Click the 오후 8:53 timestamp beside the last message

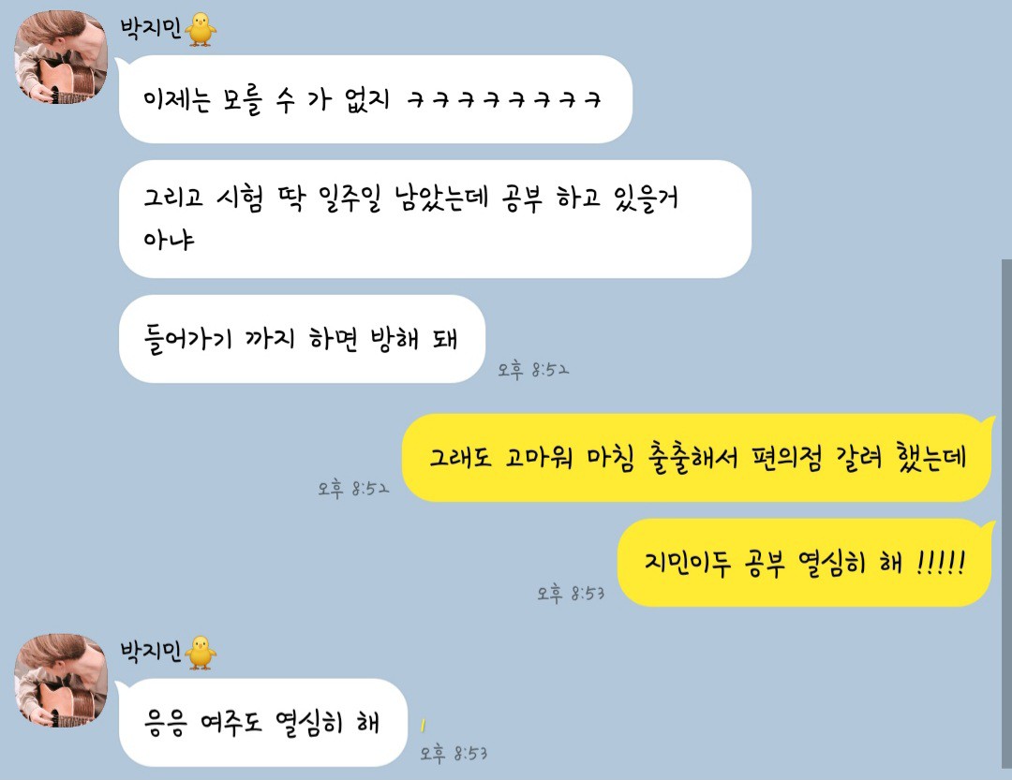click(454, 754)
